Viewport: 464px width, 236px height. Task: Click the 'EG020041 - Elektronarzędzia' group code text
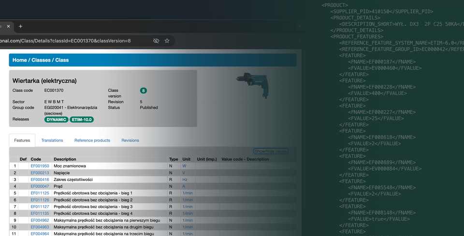(x=71, y=108)
